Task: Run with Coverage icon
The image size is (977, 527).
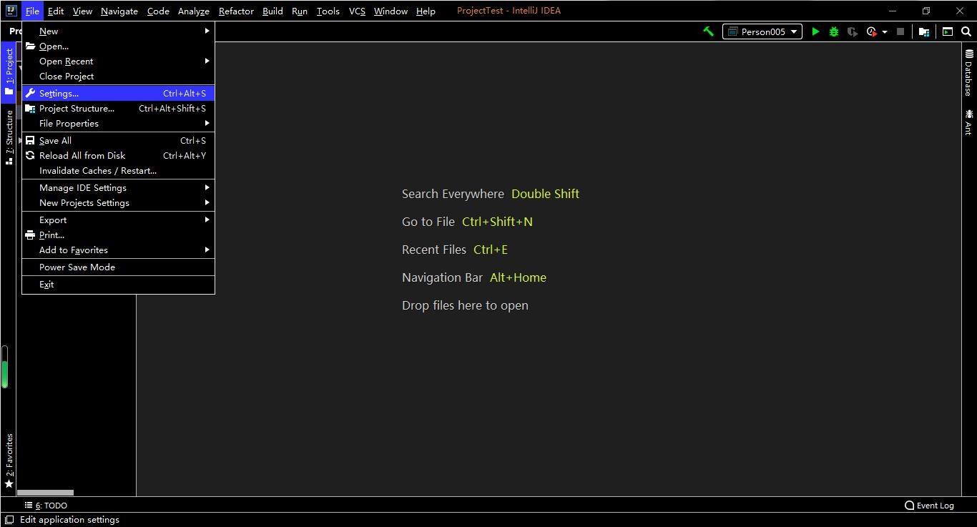Action: point(852,31)
